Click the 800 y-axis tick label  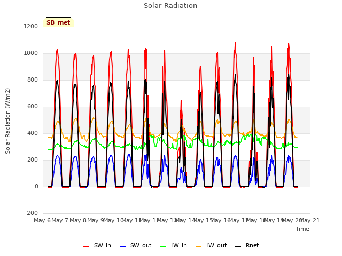[33, 79]
